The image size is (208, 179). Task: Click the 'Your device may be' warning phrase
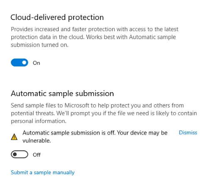coord(142,133)
